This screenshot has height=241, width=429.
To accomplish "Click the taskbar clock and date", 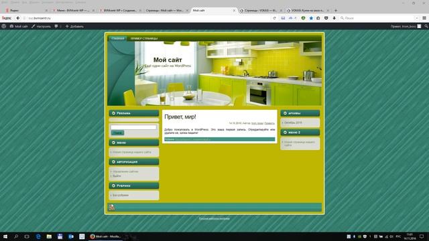I will [x=410, y=236].
